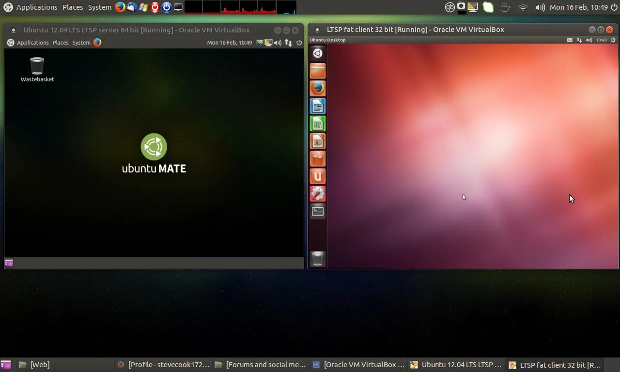Click the LTSP server VM window title bar
Image resolution: width=620 pixels, height=372 pixels.
[154, 30]
